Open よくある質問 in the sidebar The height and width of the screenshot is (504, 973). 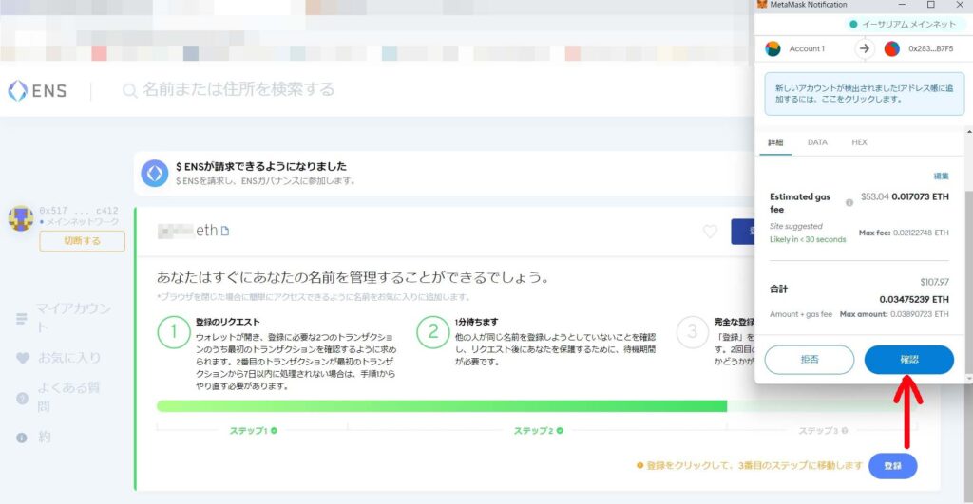tap(68, 397)
